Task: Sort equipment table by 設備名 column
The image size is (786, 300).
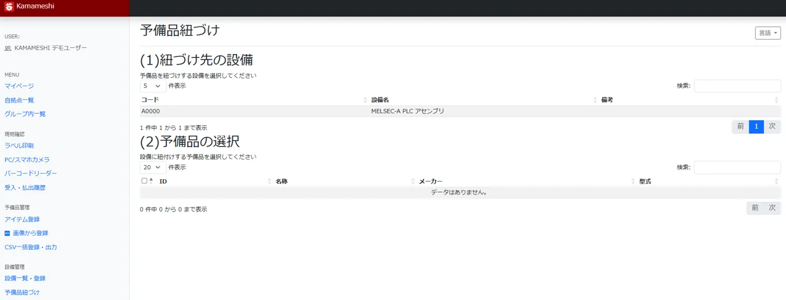Action: click(484, 99)
